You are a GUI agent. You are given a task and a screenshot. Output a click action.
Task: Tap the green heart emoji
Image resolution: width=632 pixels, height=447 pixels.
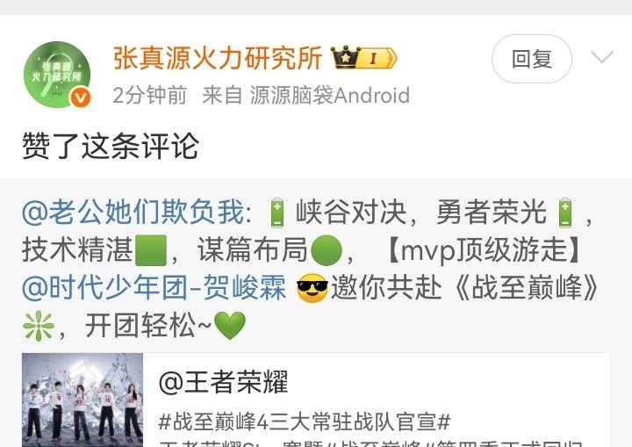(229, 326)
